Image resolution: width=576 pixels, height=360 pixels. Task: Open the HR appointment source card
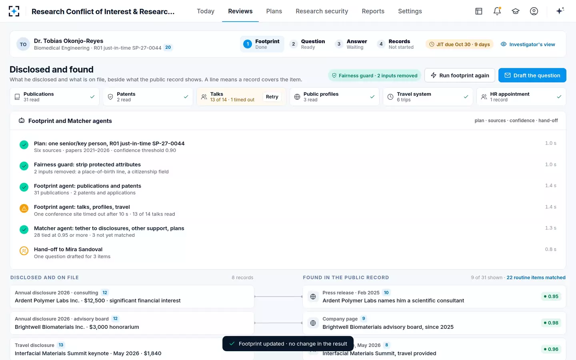(x=521, y=97)
